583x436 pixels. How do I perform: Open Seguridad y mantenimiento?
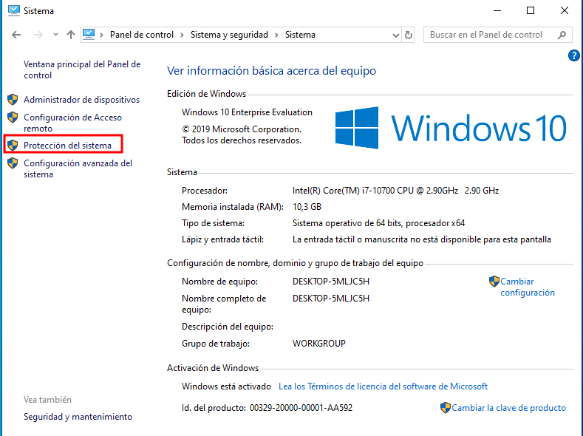pyautogui.click(x=78, y=417)
